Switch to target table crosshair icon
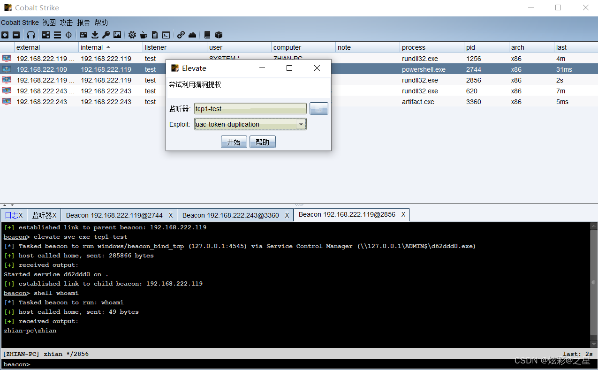The image size is (598, 370). pos(68,35)
